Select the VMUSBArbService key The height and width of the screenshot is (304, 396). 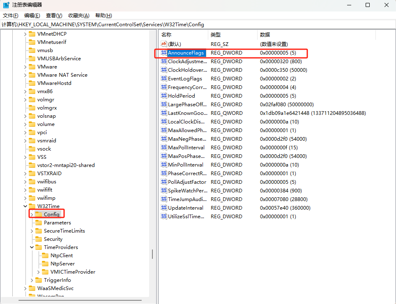pos(59,59)
